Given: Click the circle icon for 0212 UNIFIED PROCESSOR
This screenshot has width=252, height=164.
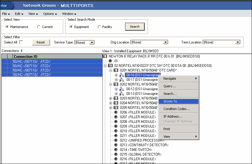Looking at the screenshot, I should coord(116,140).
